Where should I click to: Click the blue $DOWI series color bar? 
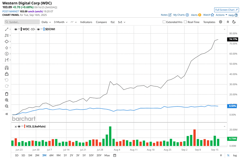(x=44, y=29)
